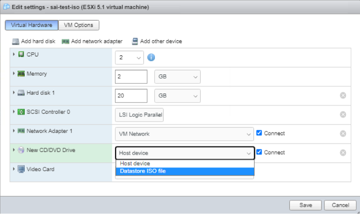Switch to VM Options tab
The image size is (360, 215).
point(79,25)
